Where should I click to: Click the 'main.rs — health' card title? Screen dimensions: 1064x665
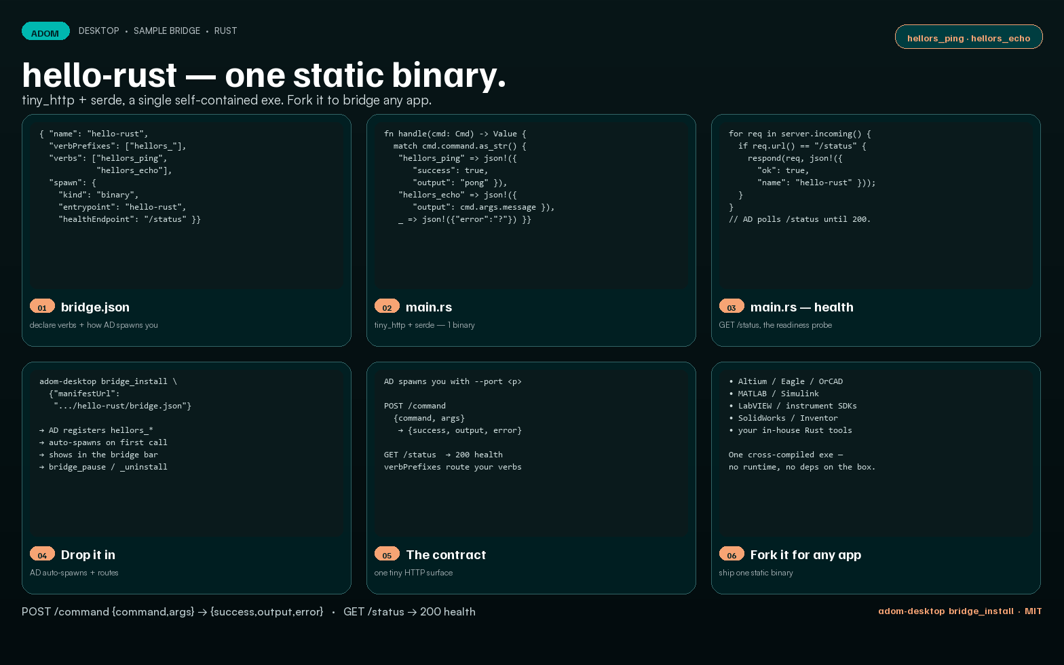pos(801,307)
